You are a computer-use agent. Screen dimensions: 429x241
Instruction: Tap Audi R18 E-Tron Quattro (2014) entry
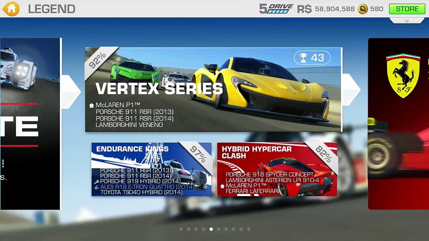147,187
